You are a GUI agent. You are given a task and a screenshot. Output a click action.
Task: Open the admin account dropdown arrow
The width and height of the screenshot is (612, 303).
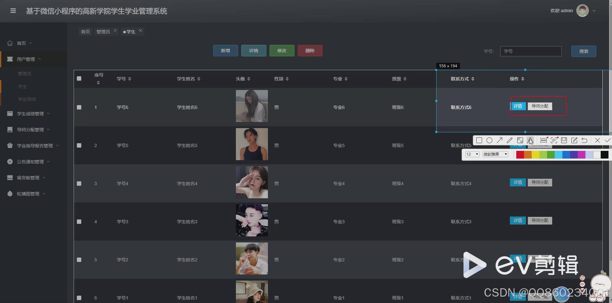coord(594,11)
